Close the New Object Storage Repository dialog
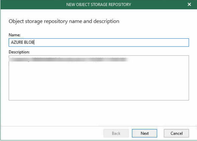Image resolution: width=197 pixels, height=141 pixels. pyautogui.click(x=189, y=4)
